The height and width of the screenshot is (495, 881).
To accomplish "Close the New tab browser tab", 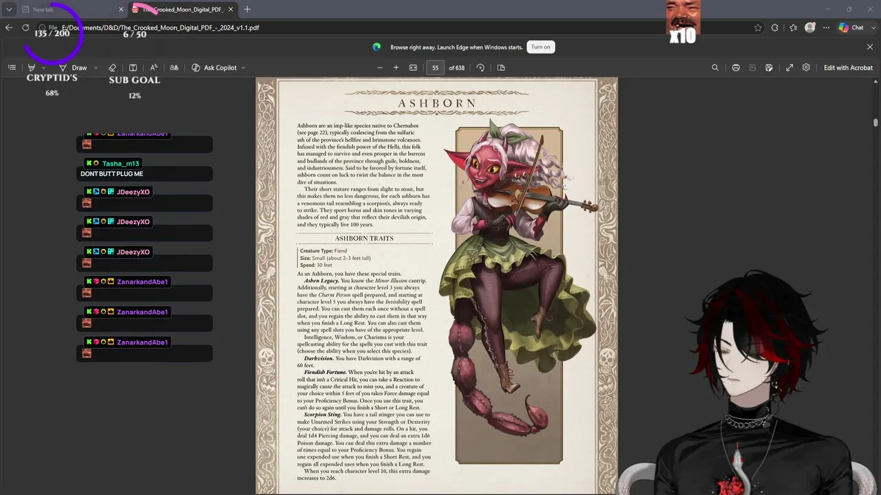I will click(x=121, y=10).
